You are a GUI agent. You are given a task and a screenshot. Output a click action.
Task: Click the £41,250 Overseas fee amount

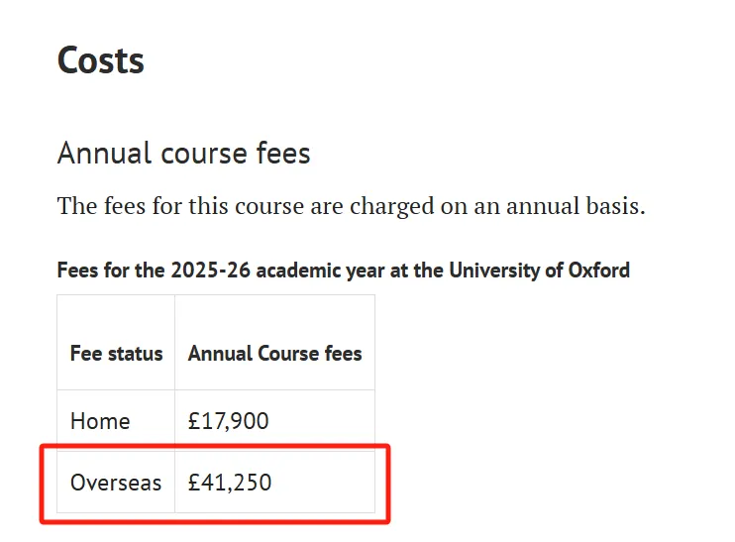click(x=230, y=484)
